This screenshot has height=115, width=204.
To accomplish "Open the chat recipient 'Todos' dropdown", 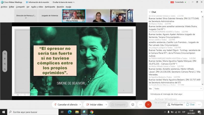I will coord(178,89).
